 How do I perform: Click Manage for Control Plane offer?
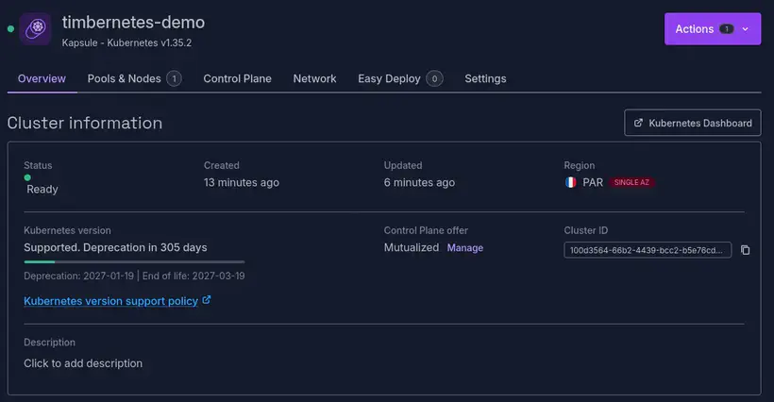465,247
